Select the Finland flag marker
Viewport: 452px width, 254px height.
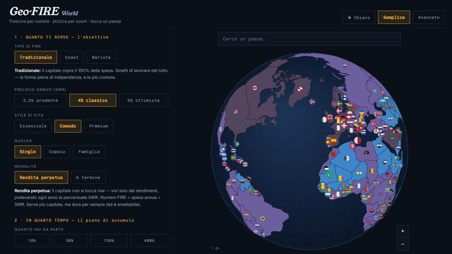click(344, 97)
